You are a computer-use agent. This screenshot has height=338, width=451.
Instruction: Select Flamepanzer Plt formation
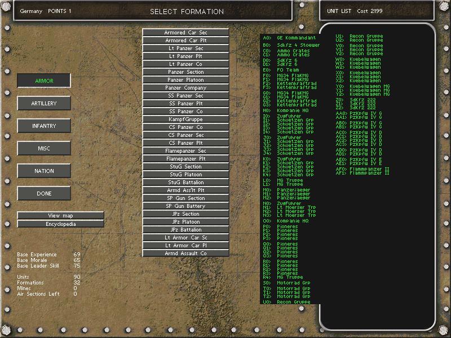(x=185, y=159)
